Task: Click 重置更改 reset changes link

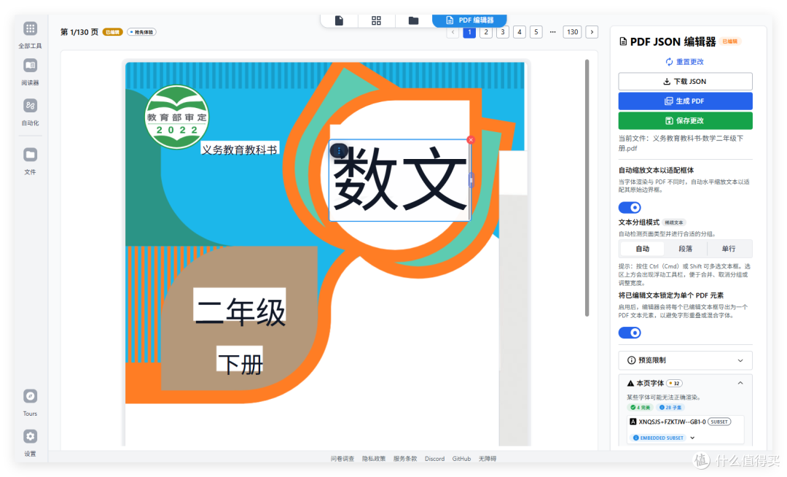Action: 685,62
